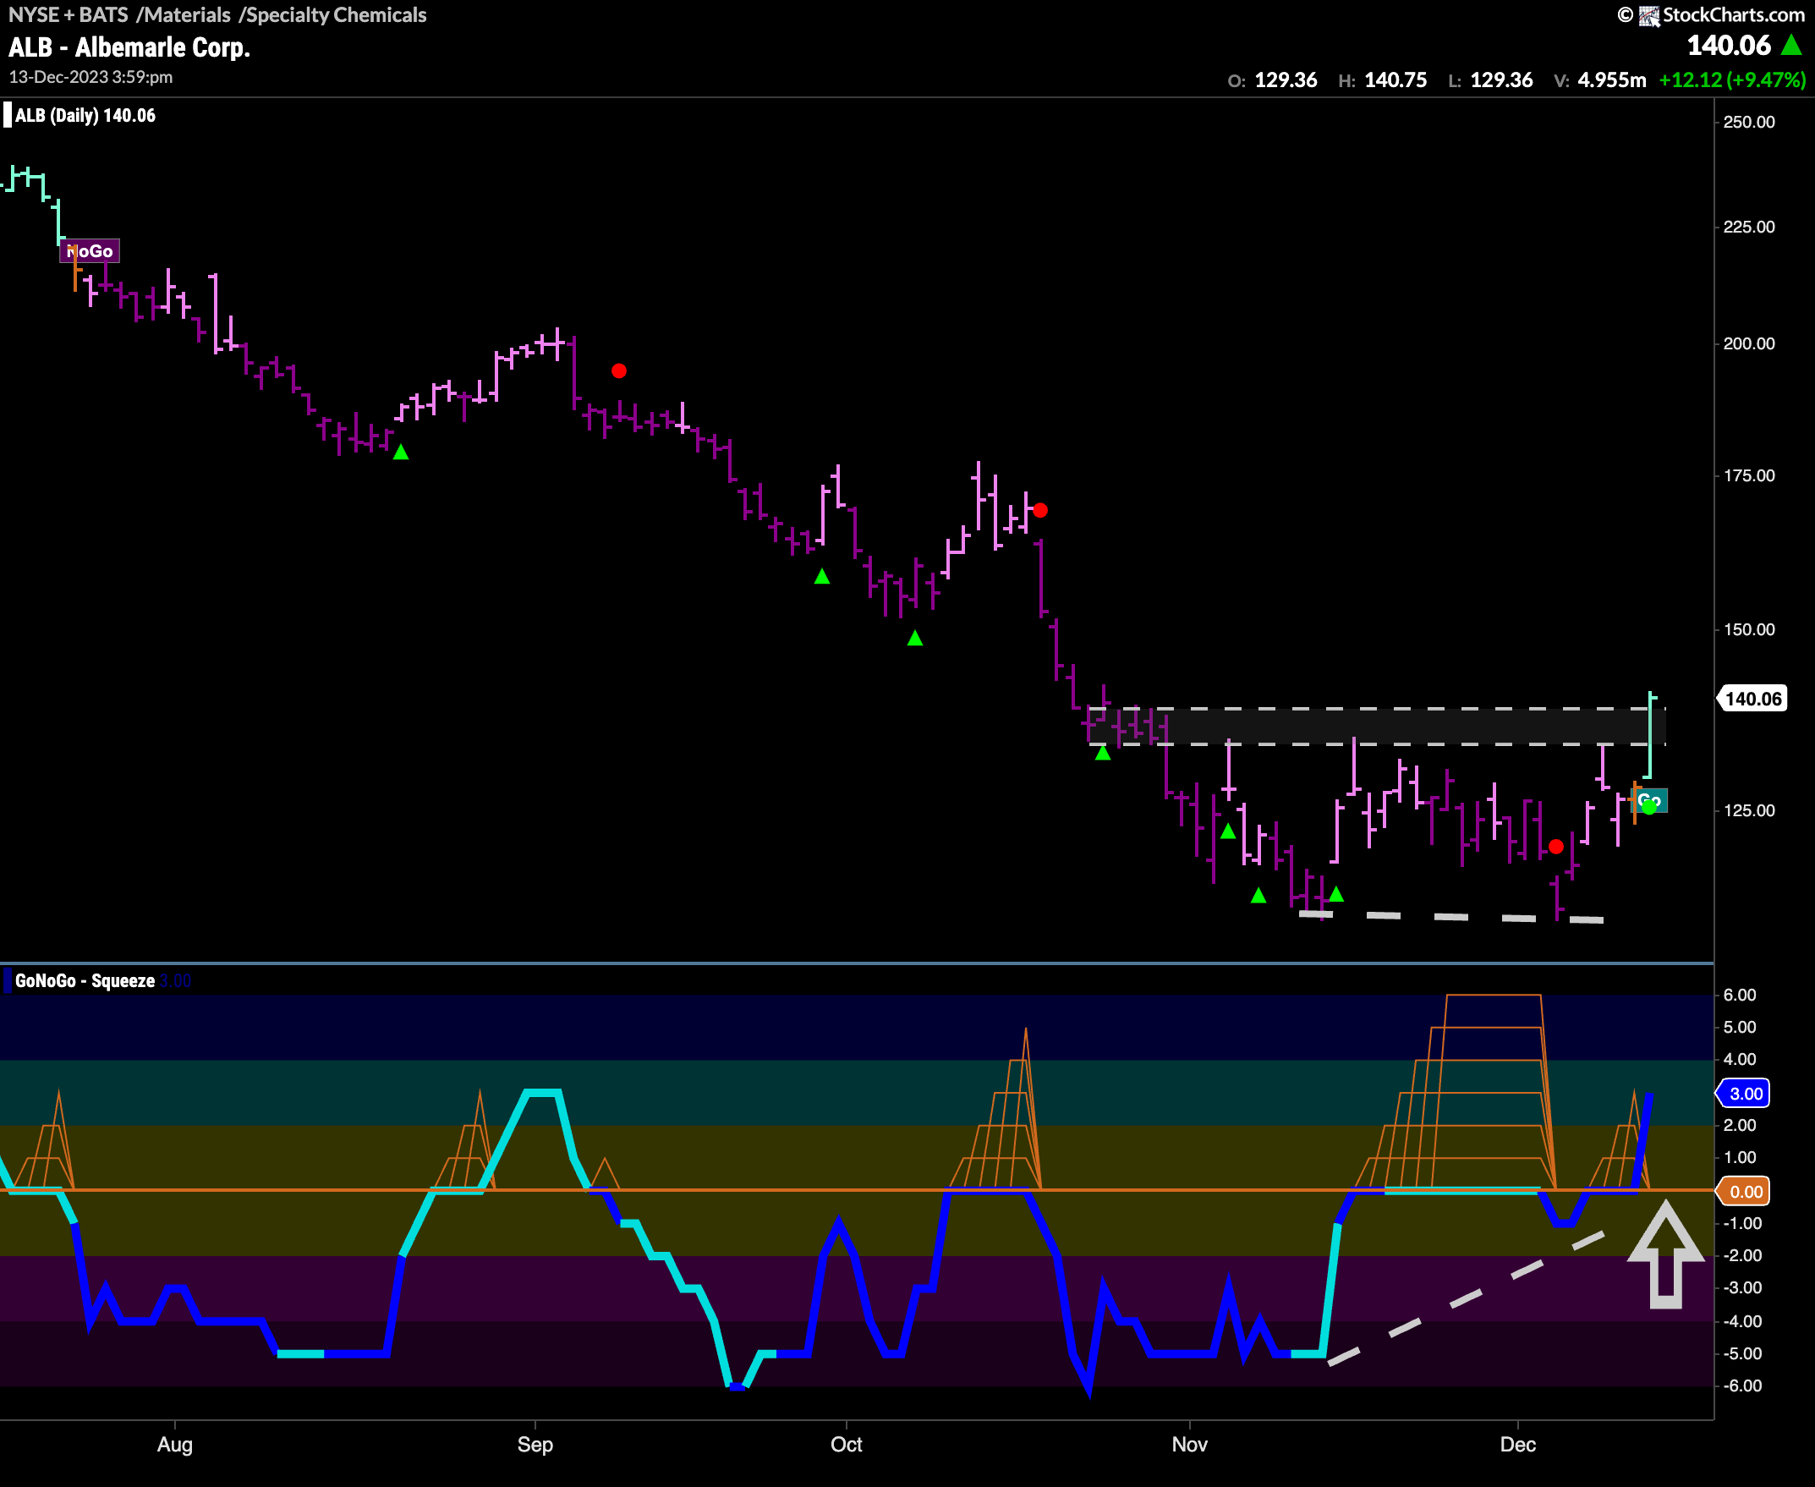Click the 'Sep' date axis label

535,1444
